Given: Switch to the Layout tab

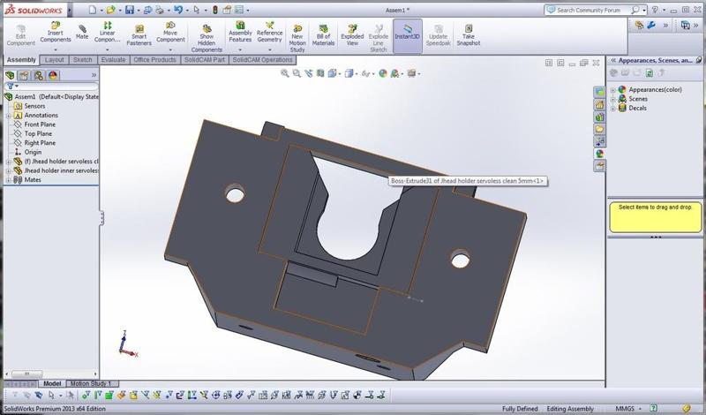Looking at the screenshot, I should coord(55,59).
